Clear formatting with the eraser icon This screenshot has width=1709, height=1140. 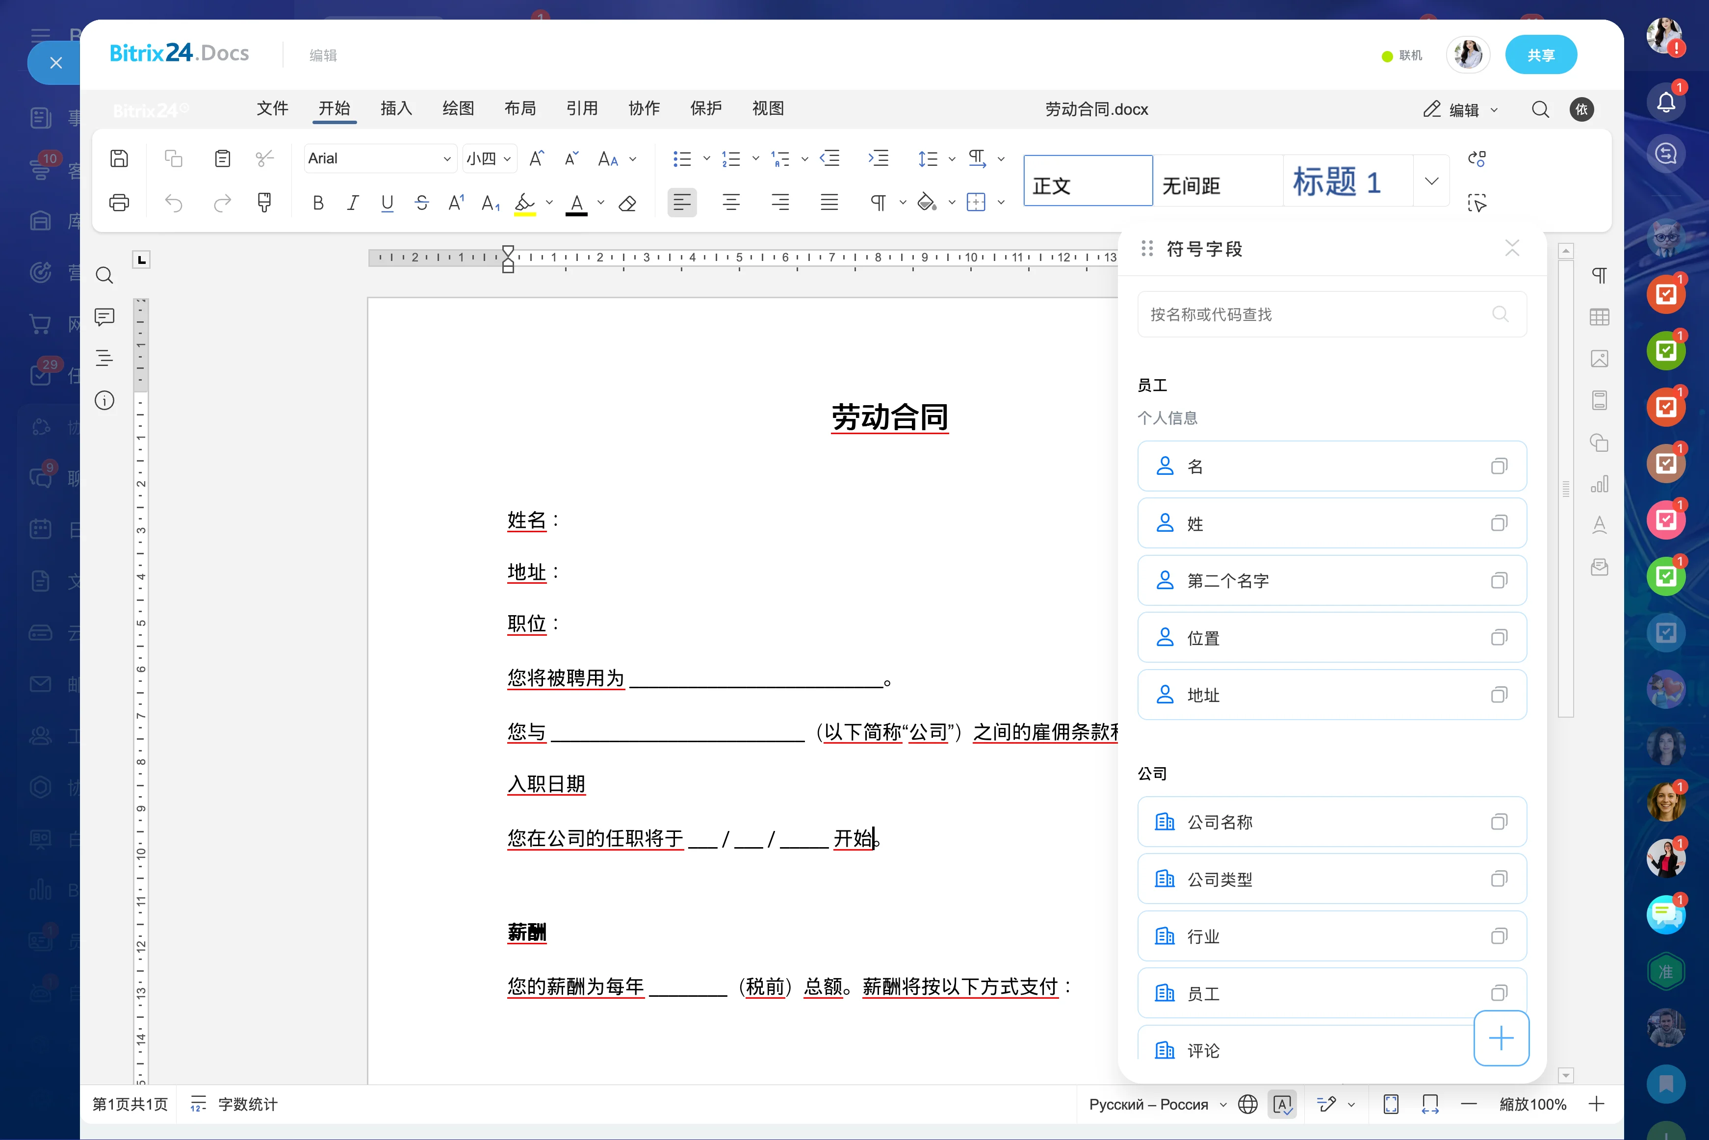click(x=627, y=203)
